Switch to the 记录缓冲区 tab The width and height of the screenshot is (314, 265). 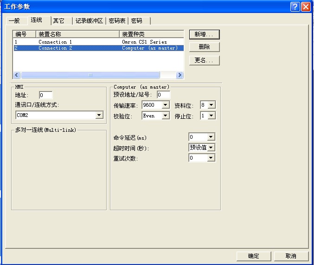coord(90,21)
